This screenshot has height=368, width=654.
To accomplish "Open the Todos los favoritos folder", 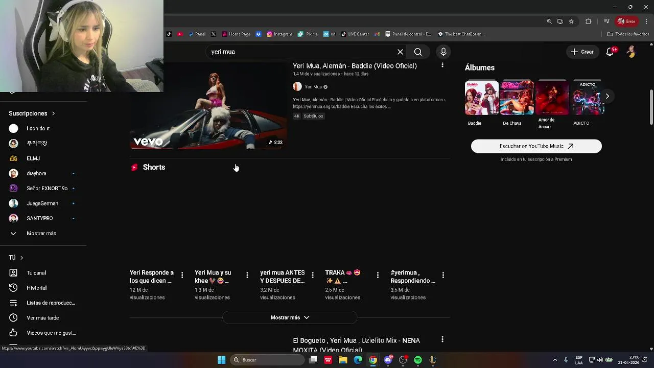I will click(628, 34).
